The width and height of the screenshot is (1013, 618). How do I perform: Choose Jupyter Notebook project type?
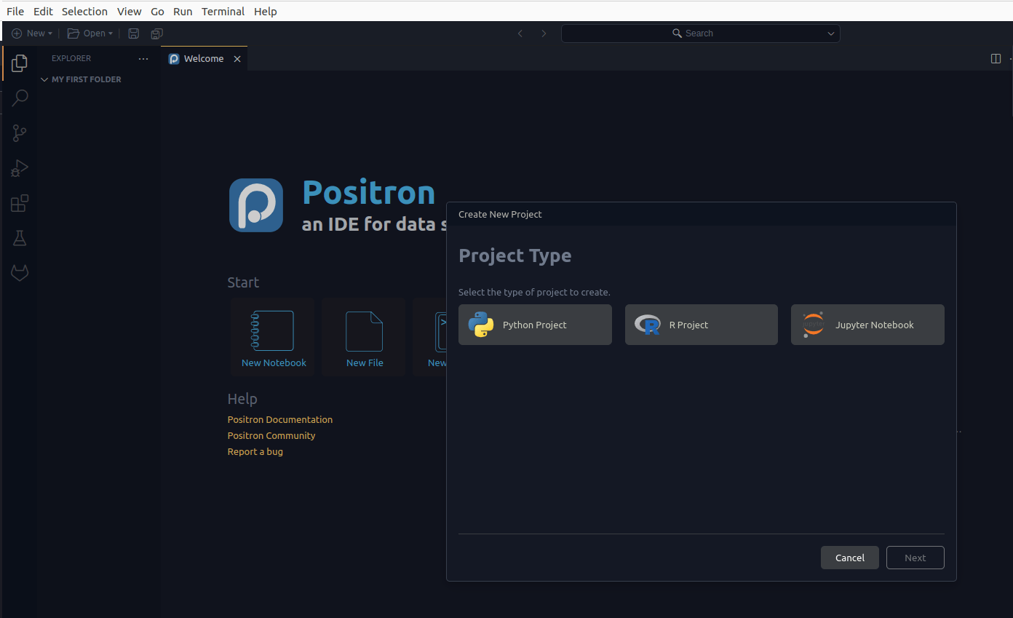[867, 325]
